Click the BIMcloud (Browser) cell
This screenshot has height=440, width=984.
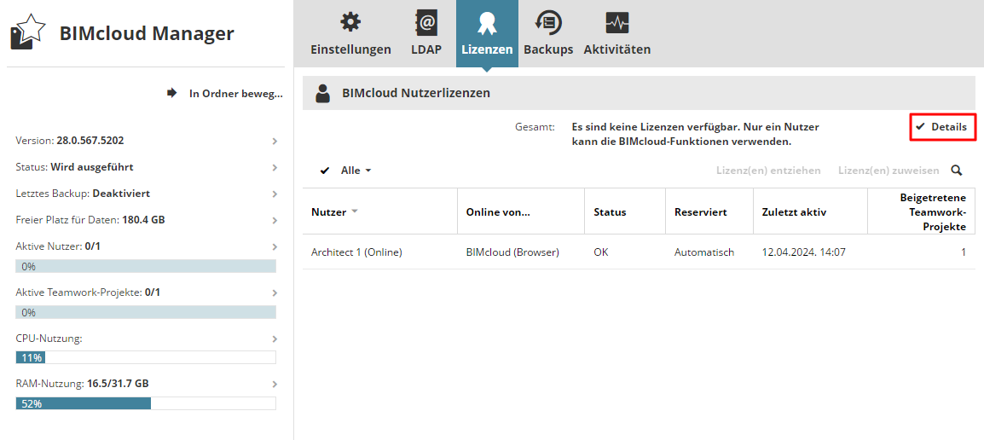(x=512, y=252)
